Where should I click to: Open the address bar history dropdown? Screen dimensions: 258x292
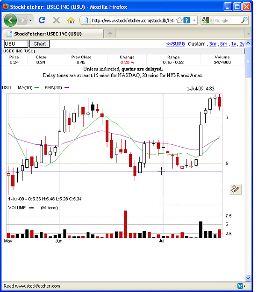coord(194,20)
